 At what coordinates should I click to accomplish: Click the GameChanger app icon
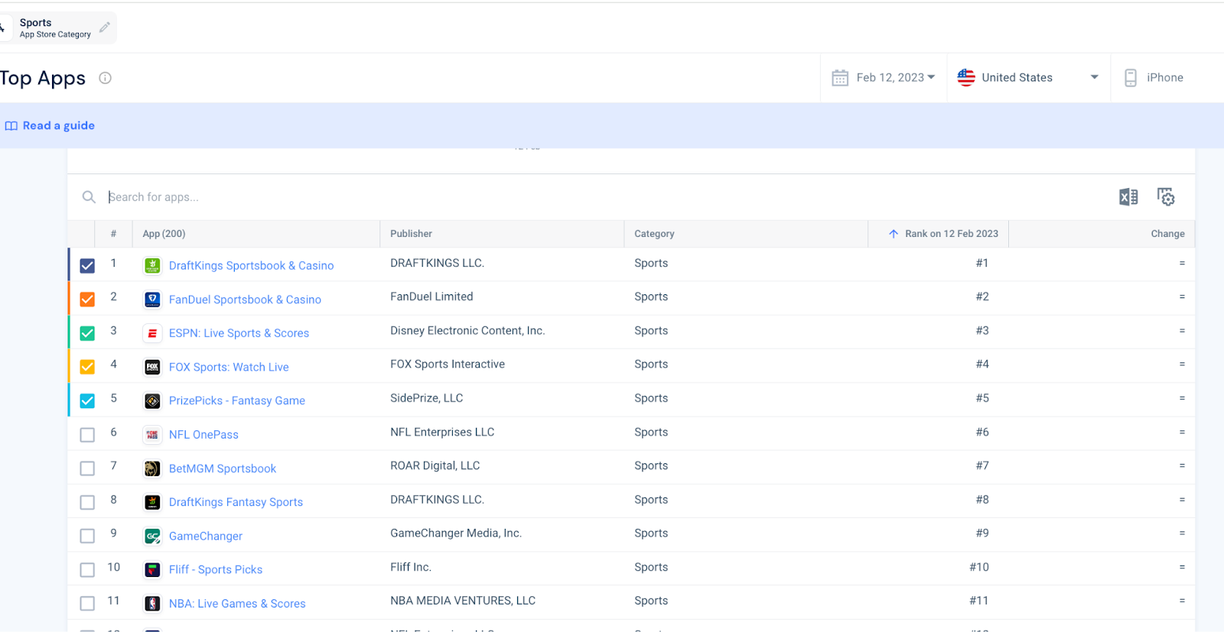coord(152,536)
